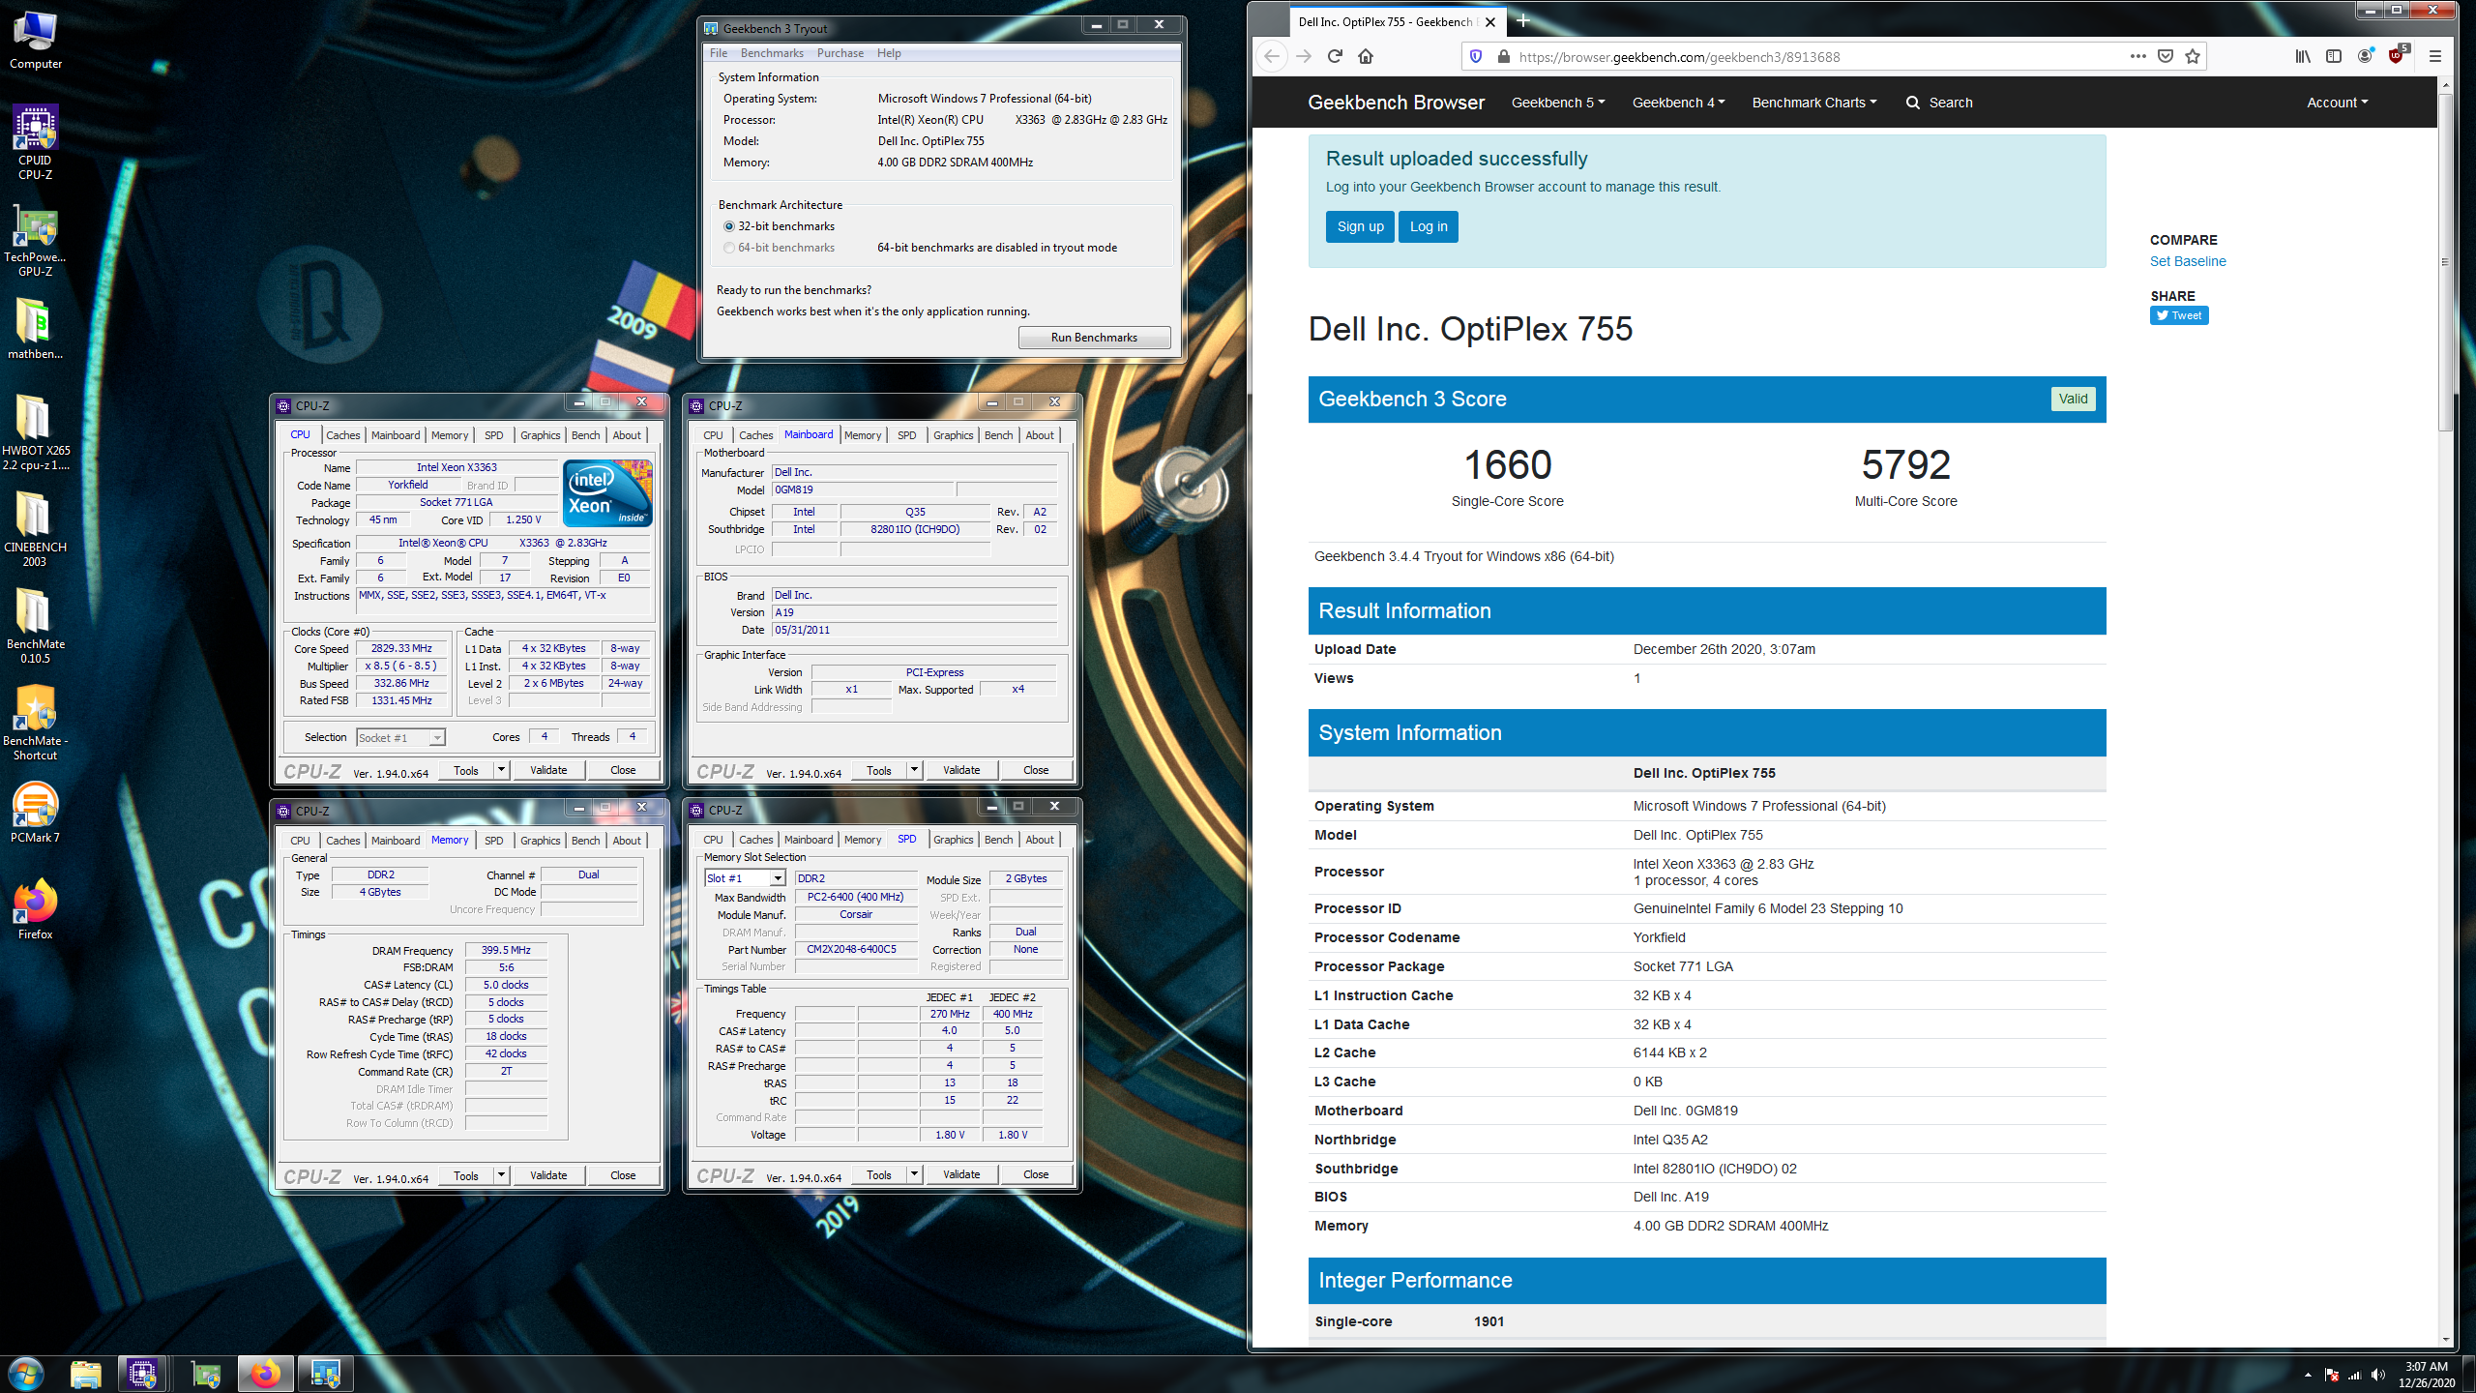This screenshot has height=1393, width=2476.
Task: Click the Geekbench Browser brand link
Action: point(1396,103)
